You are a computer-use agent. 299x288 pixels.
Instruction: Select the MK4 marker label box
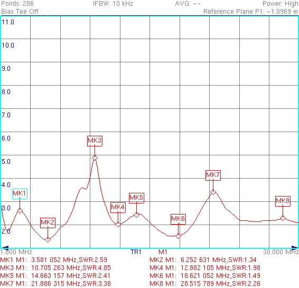tap(118, 208)
